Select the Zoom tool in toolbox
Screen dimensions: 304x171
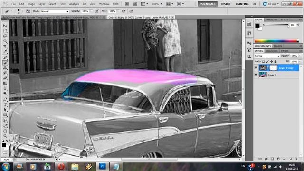(x=5, y=136)
